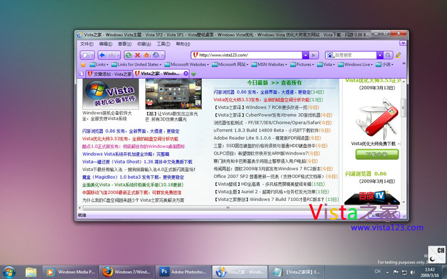The height and width of the screenshot is (279, 447).
Task: Click the green refresh icon in toolbar
Action: pyautogui.click(x=129, y=55)
